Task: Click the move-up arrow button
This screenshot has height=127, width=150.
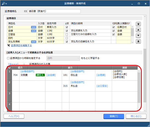Action: 138,30
